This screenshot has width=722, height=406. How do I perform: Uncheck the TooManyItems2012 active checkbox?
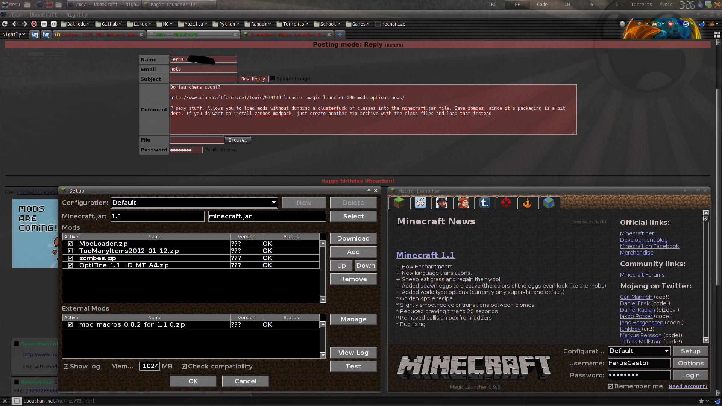coord(70,251)
